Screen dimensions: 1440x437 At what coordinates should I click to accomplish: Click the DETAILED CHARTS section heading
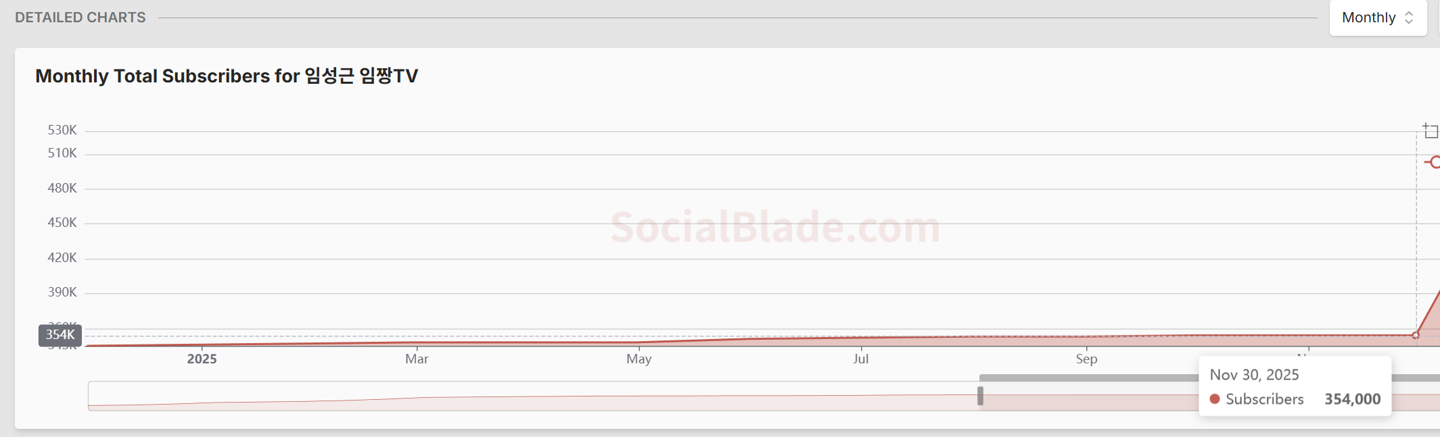tap(80, 18)
